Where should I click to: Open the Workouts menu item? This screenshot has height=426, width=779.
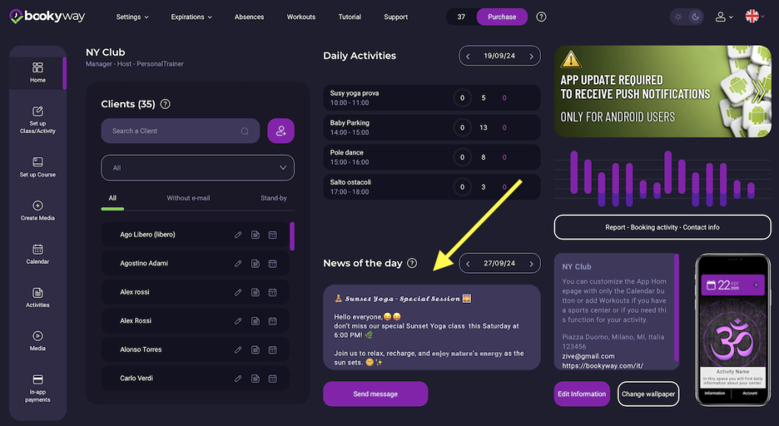[x=301, y=17]
